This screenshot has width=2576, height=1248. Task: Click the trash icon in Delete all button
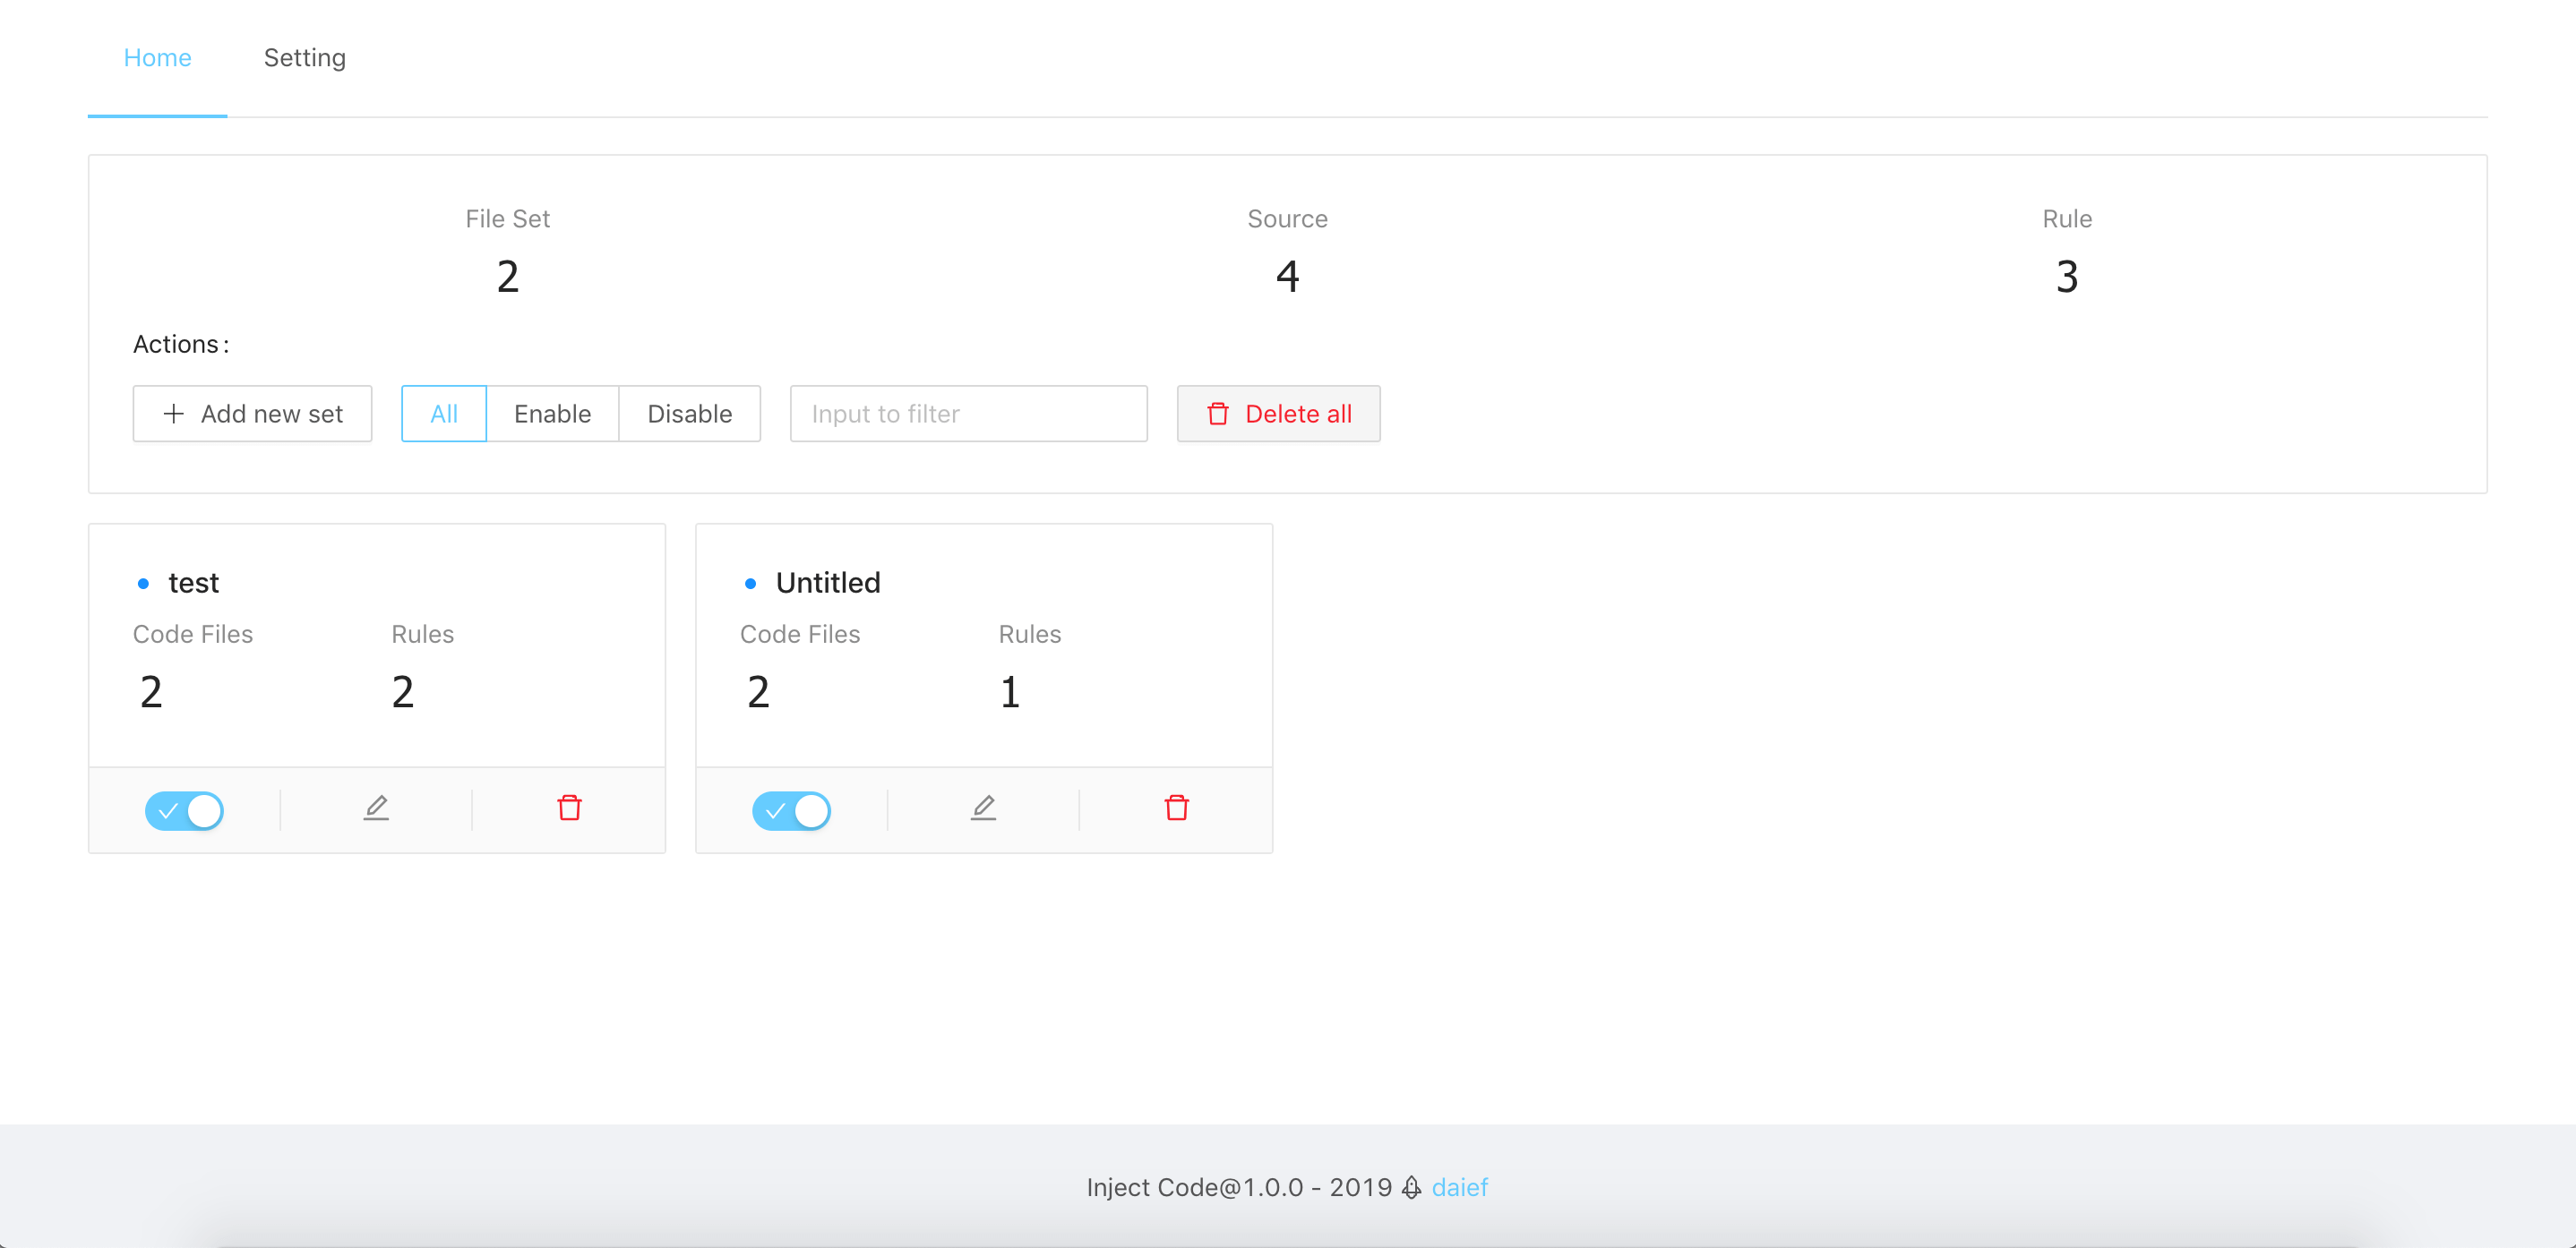[1217, 414]
